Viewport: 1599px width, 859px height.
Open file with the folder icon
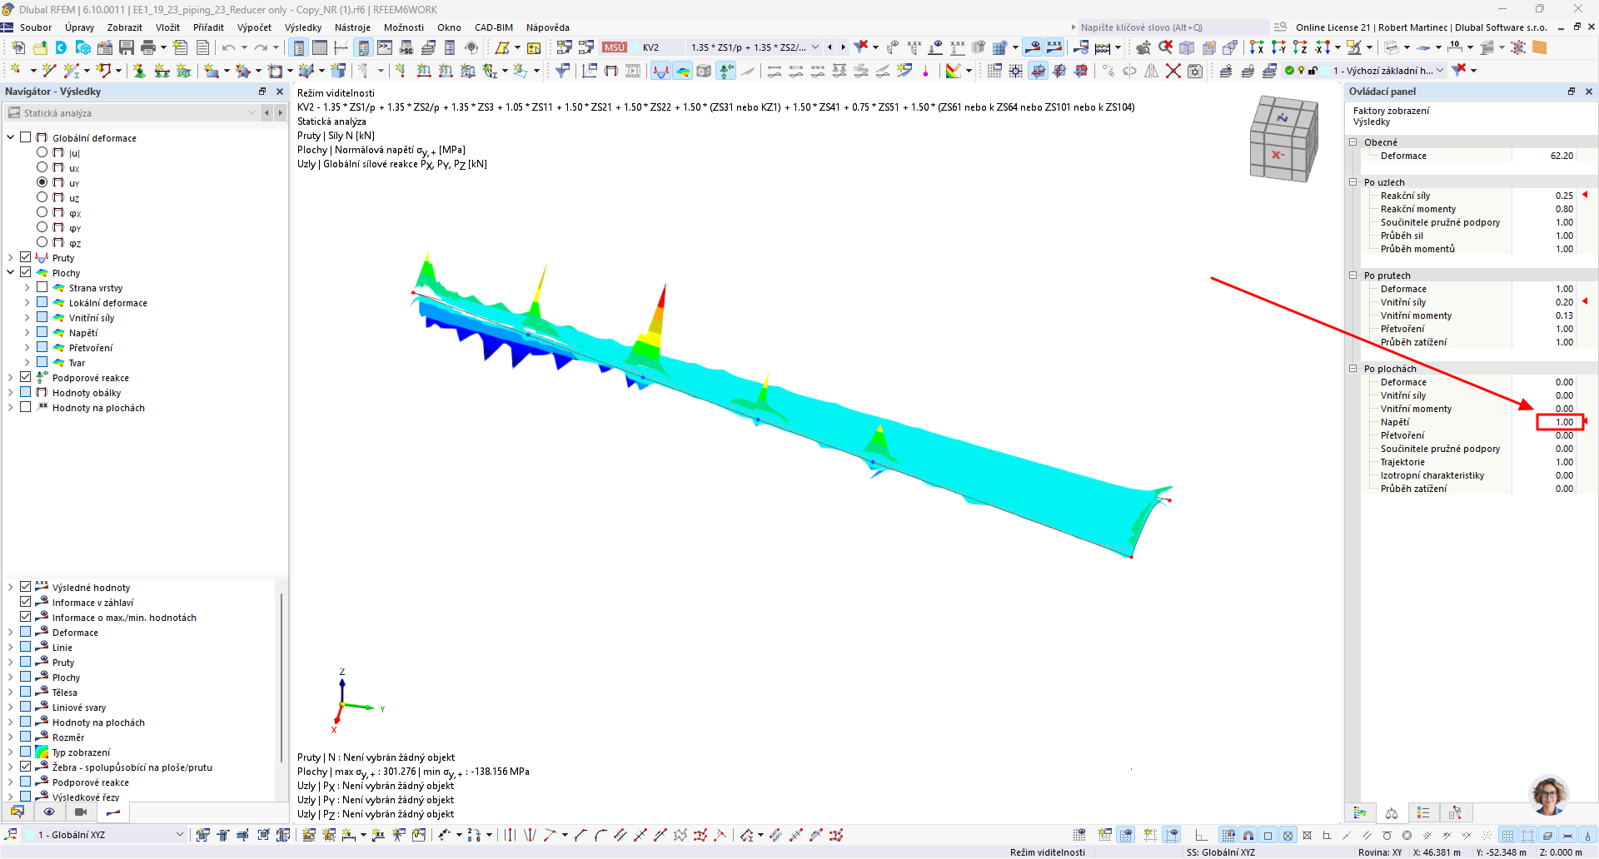click(40, 47)
